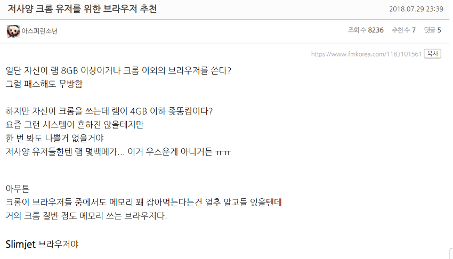This screenshot has height=259, width=453.
Task: Click the author's avatar image
Action: point(13,31)
